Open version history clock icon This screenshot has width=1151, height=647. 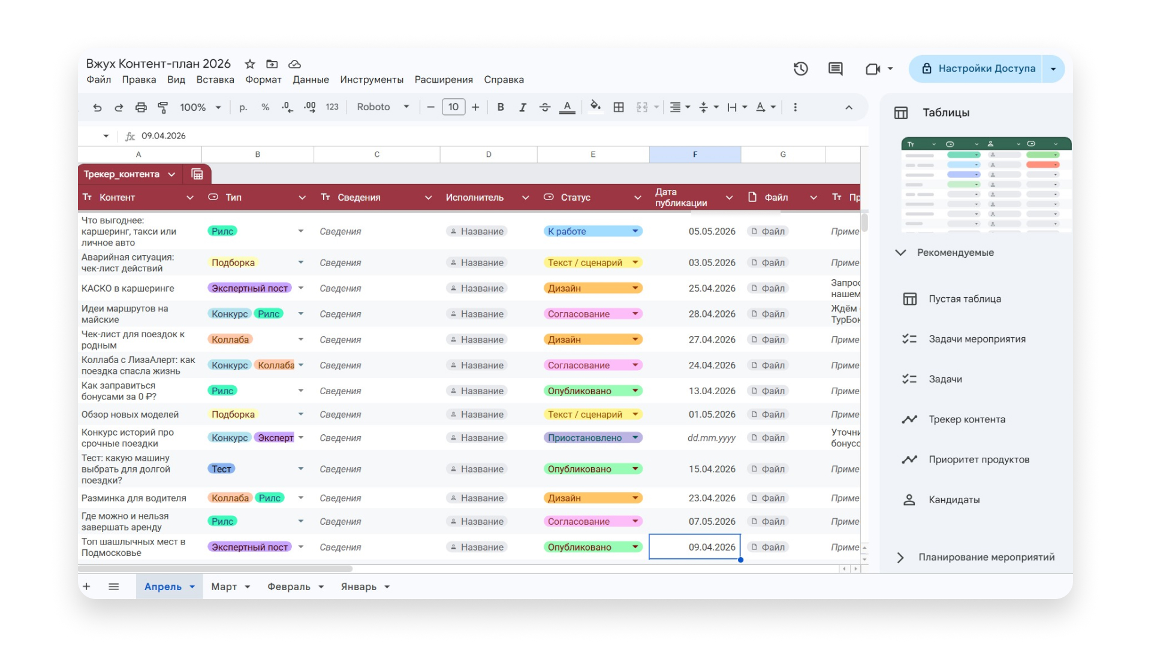click(801, 69)
